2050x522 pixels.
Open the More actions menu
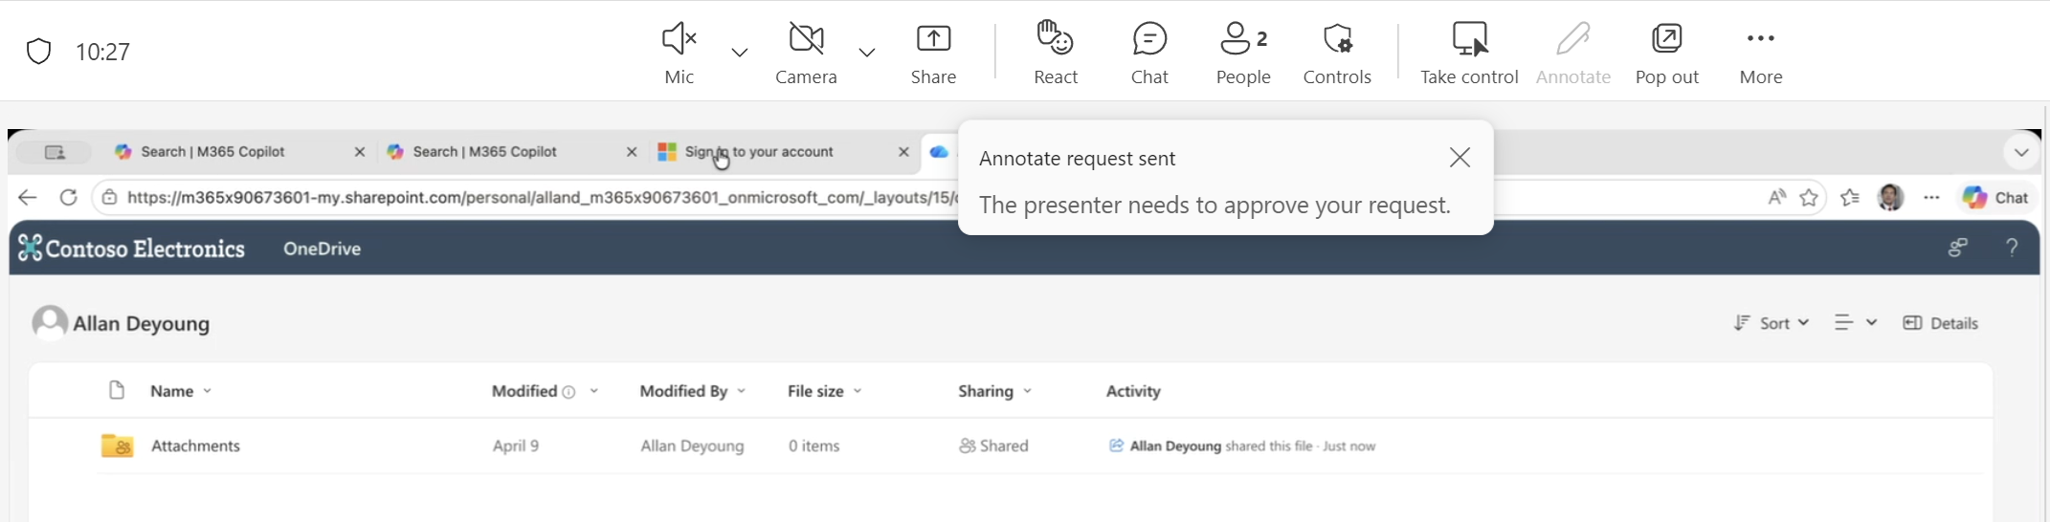tap(1760, 53)
